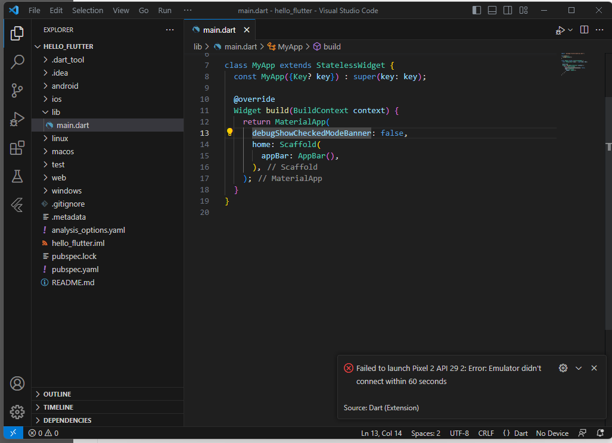Screen dimensions: 612x443
Task: Open the View menu
Action: pyautogui.click(x=121, y=10)
